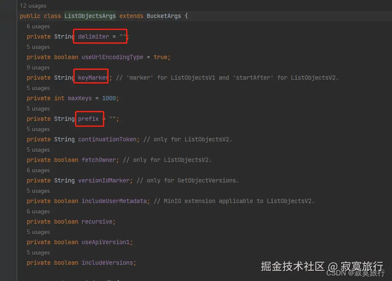Click the prefix field name
This screenshot has height=281, width=392.
(x=88, y=119)
